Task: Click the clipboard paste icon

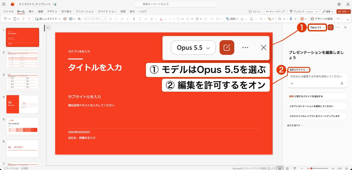Action: click(x=15, y=19)
